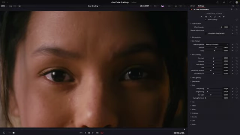240x135 pixels.
Task: Collapse the Skin Grading section
Action: (x=190, y=55)
